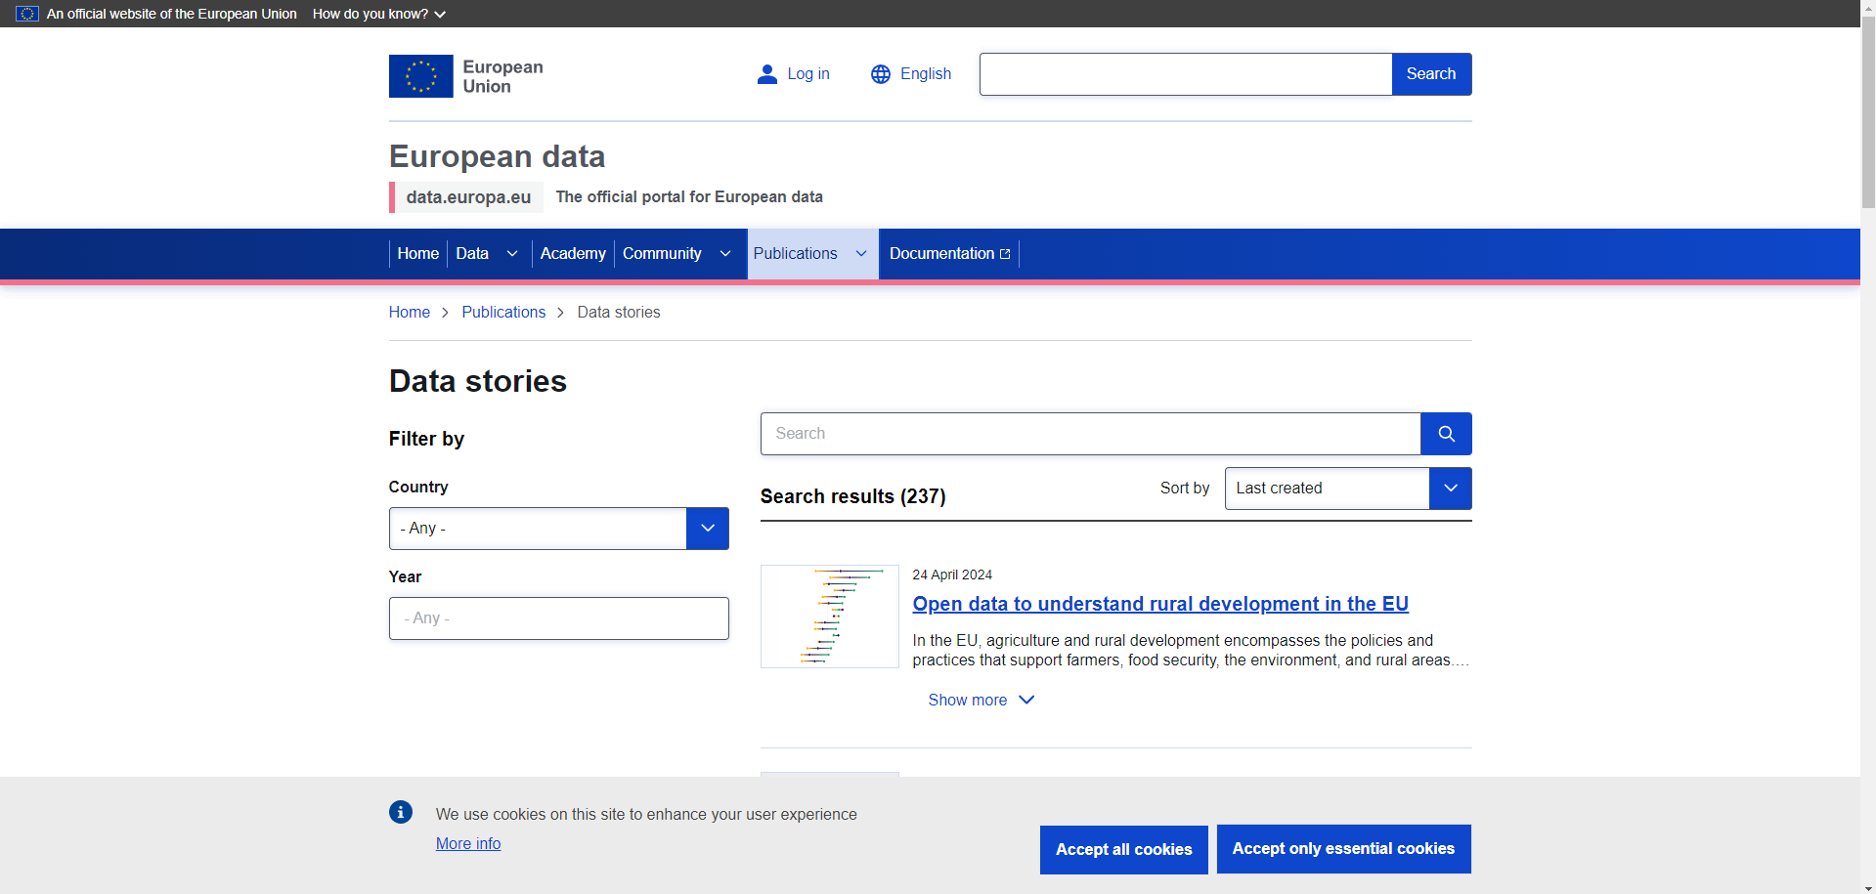The height and width of the screenshot is (894, 1876).
Task: Expand the Data menu chevron
Action: tap(512, 254)
